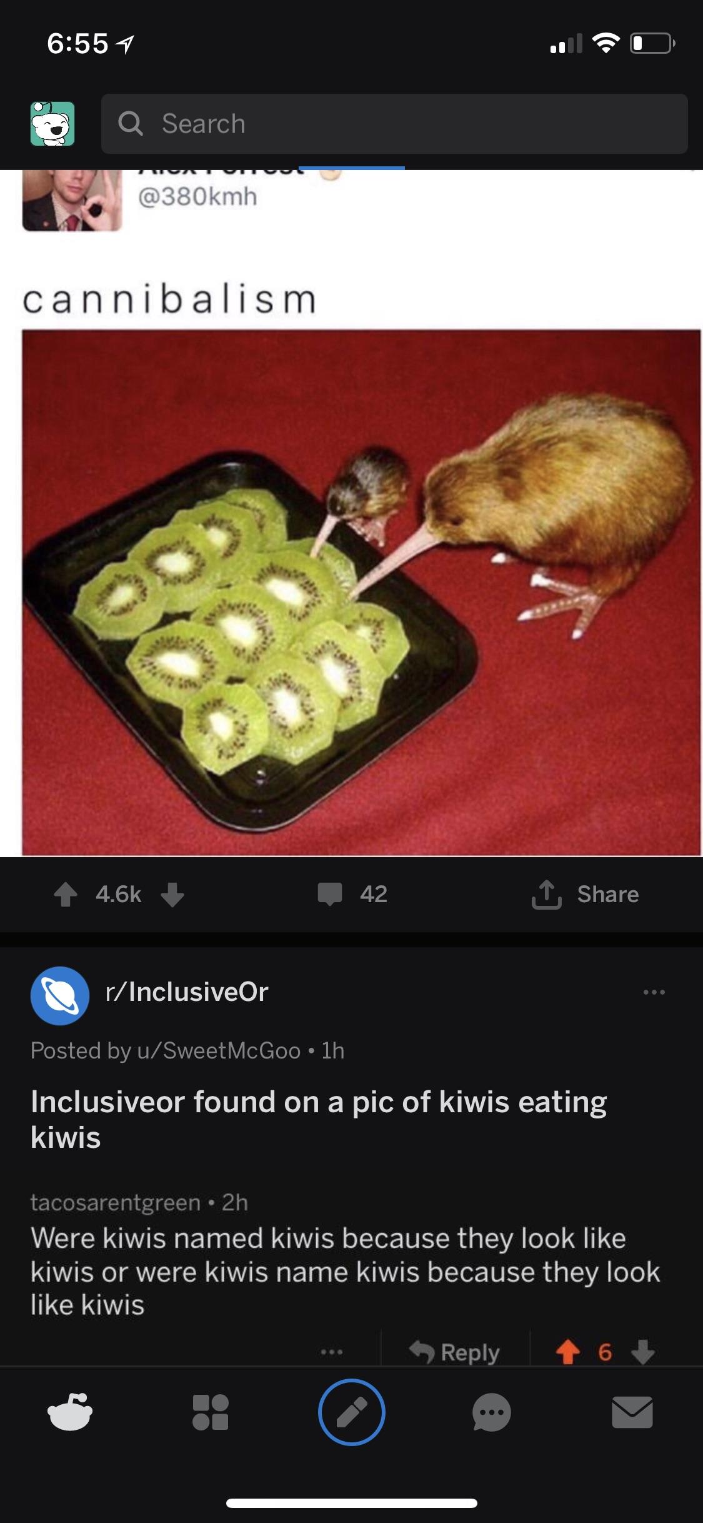Go to Home tab with Snoo icon
This screenshot has width=703, height=1523.
(70, 1412)
